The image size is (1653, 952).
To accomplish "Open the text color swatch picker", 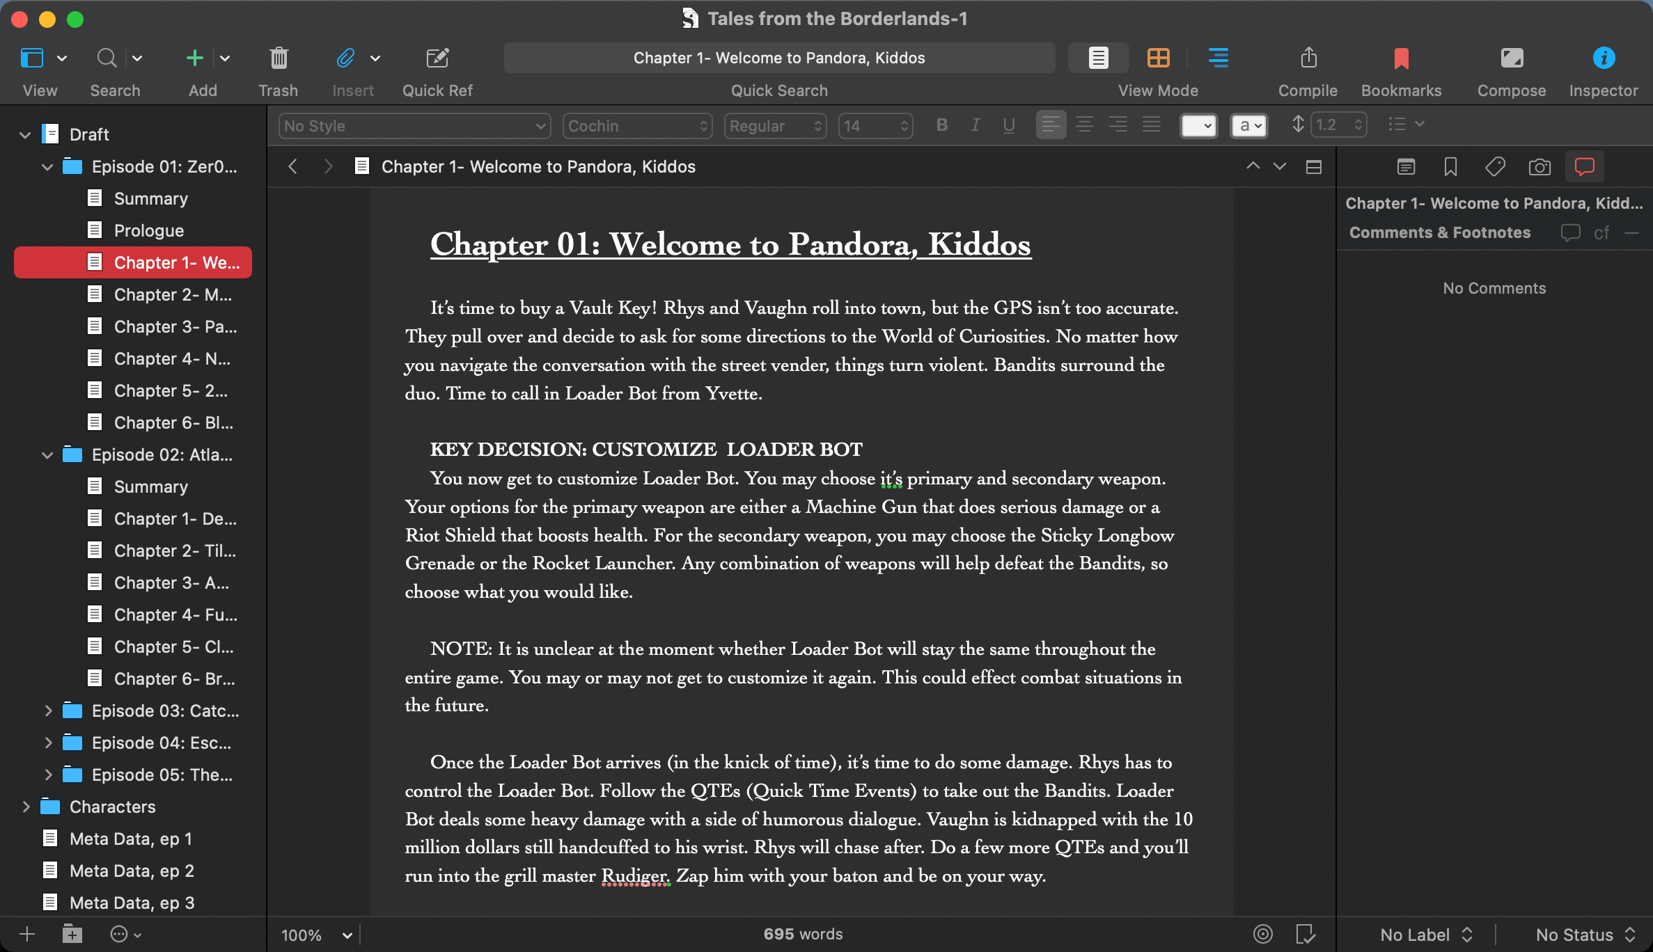I will [x=1198, y=126].
